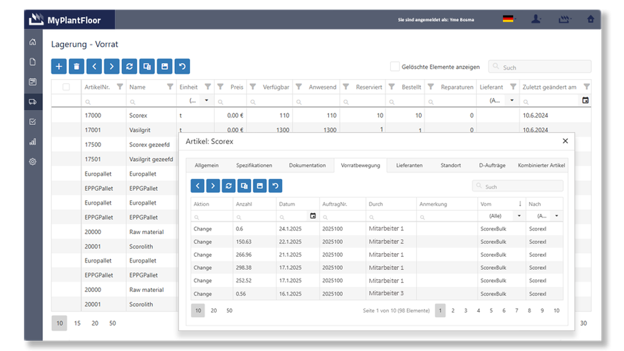Click the ArtikelNr. column search filter
This screenshot has height=351, width=624.
(x=103, y=100)
